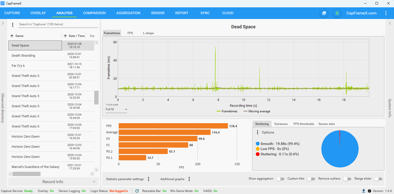
Task: Switch to the Variances tab
Action: coord(281,124)
